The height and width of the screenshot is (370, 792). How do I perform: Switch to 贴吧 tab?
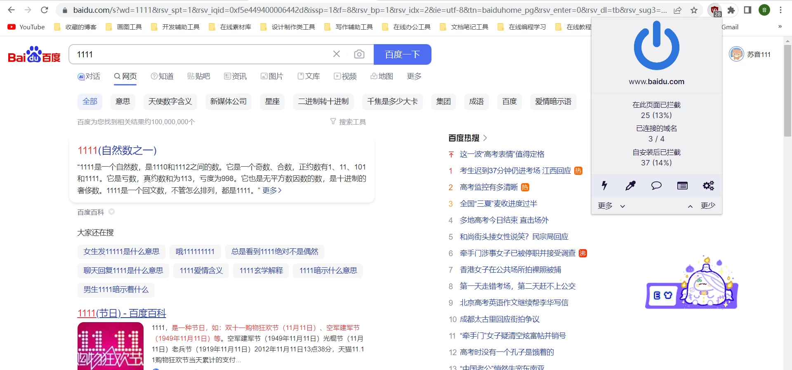[x=198, y=76]
